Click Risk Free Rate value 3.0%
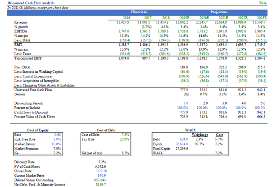Image resolution: width=280 pixels, height=187 pixels. [x=57, y=139]
